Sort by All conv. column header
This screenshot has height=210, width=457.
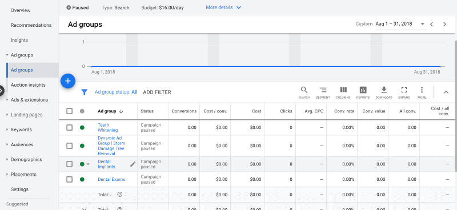click(408, 111)
